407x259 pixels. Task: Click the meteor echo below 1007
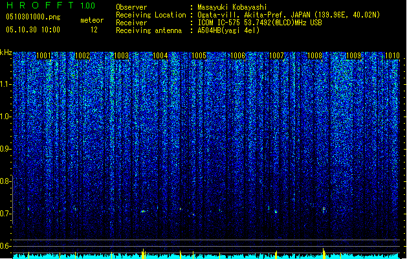point(276,212)
